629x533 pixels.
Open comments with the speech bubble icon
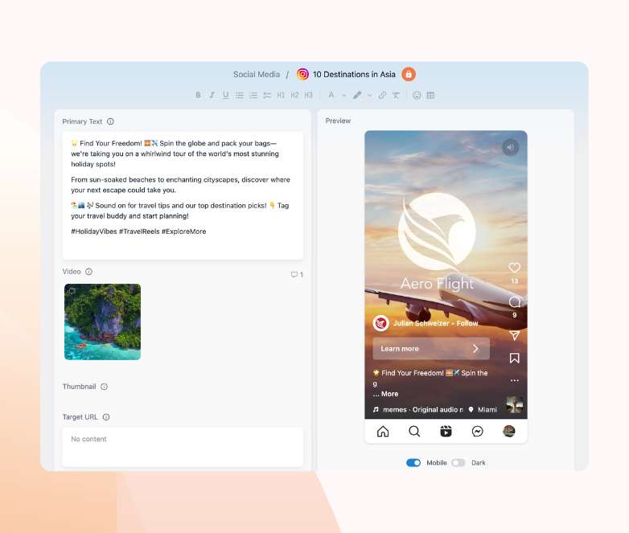tap(514, 301)
